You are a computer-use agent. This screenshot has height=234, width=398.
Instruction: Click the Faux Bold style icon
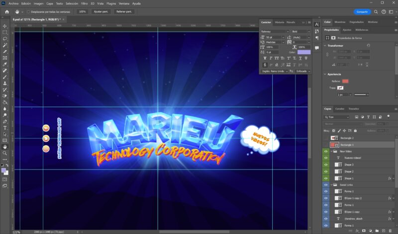click(265, 58)
